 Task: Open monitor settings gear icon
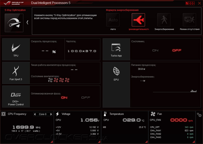199,115
